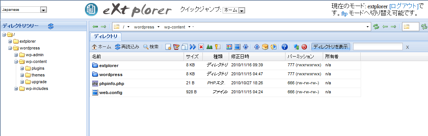Click the chmod permissions icon

tap(217, 47)
